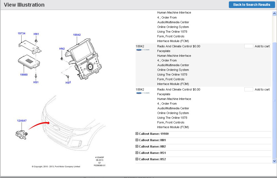The height and width of the screenshot is (178, 277).
Task: Add the gray-shaded 18842 faceplate to cart
Action: click(262, 46)
